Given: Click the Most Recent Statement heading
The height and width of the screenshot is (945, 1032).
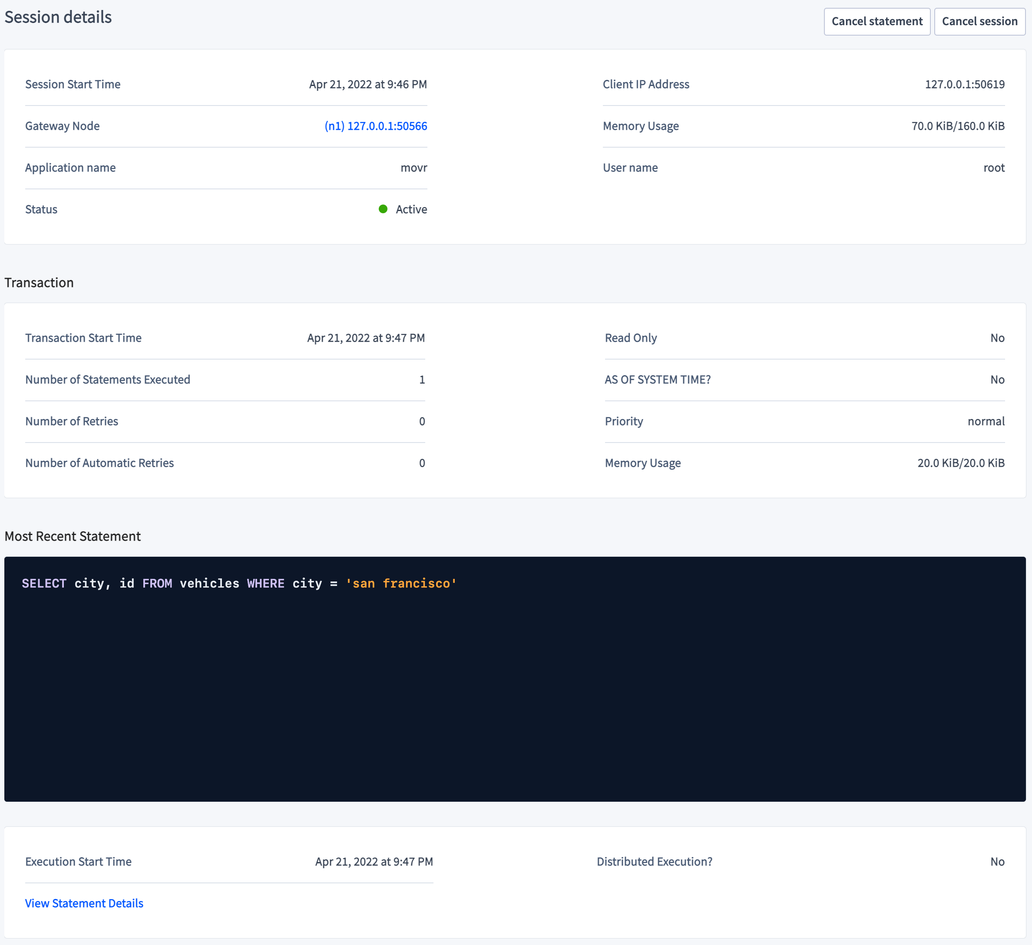Looking at the screenshot, I should 72,536.
